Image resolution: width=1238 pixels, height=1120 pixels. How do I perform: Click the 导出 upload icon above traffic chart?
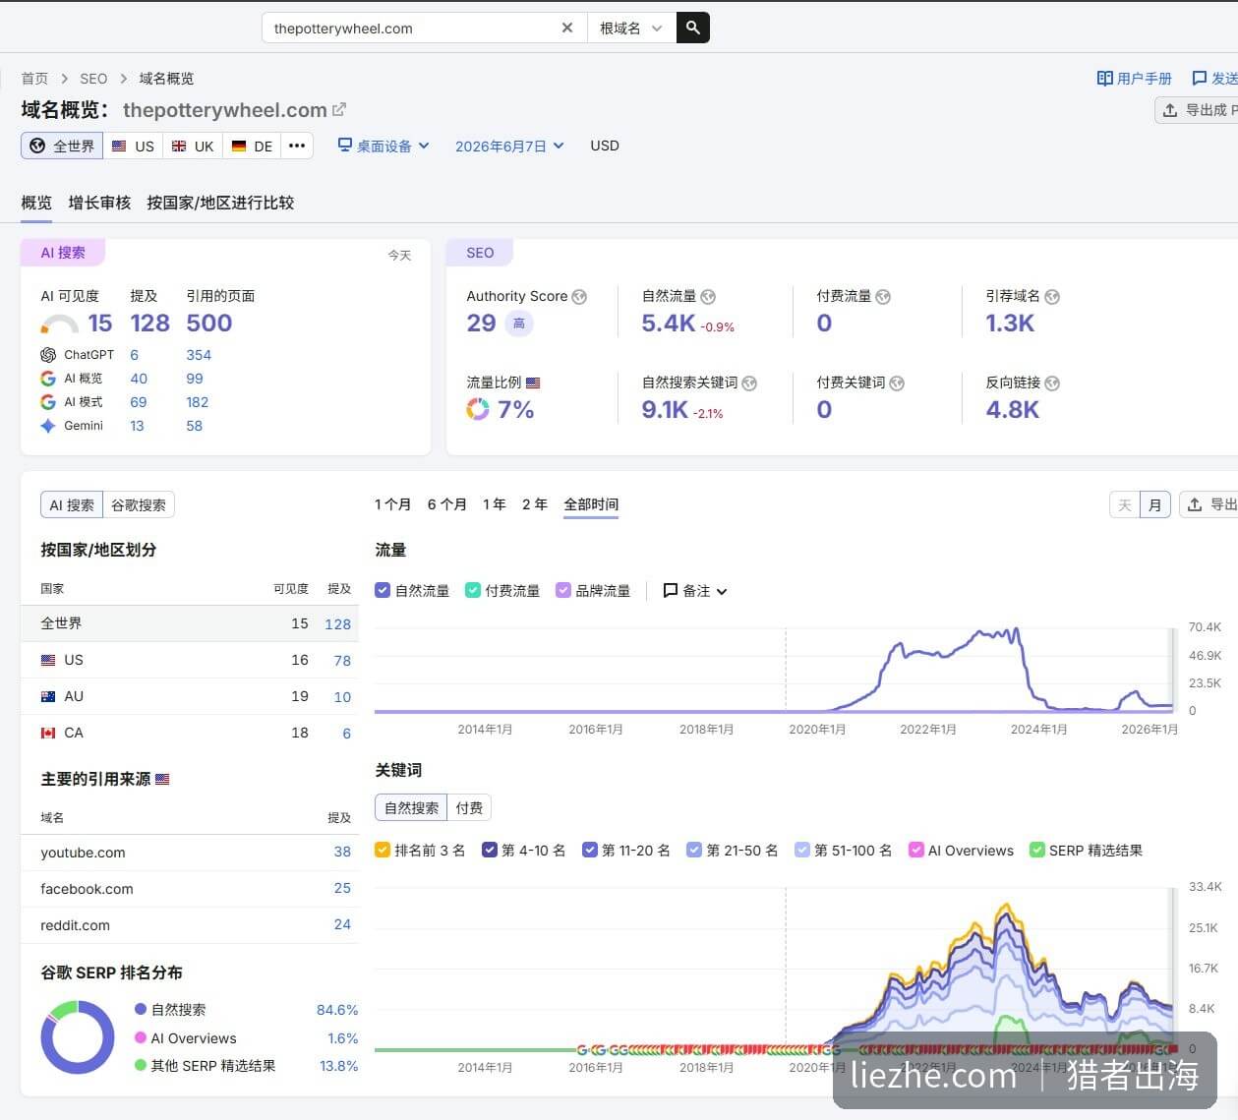(x=1195, y=504)
